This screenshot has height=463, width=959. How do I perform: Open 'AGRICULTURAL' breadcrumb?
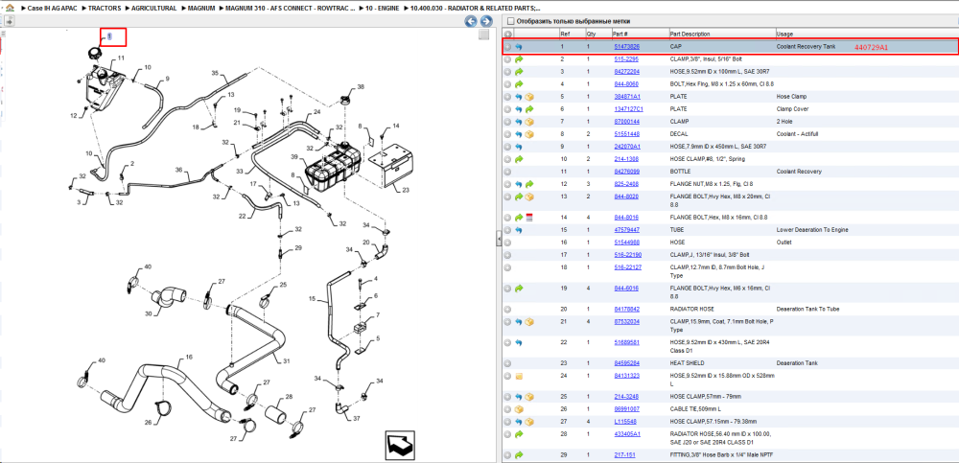[x=154, y=9]
